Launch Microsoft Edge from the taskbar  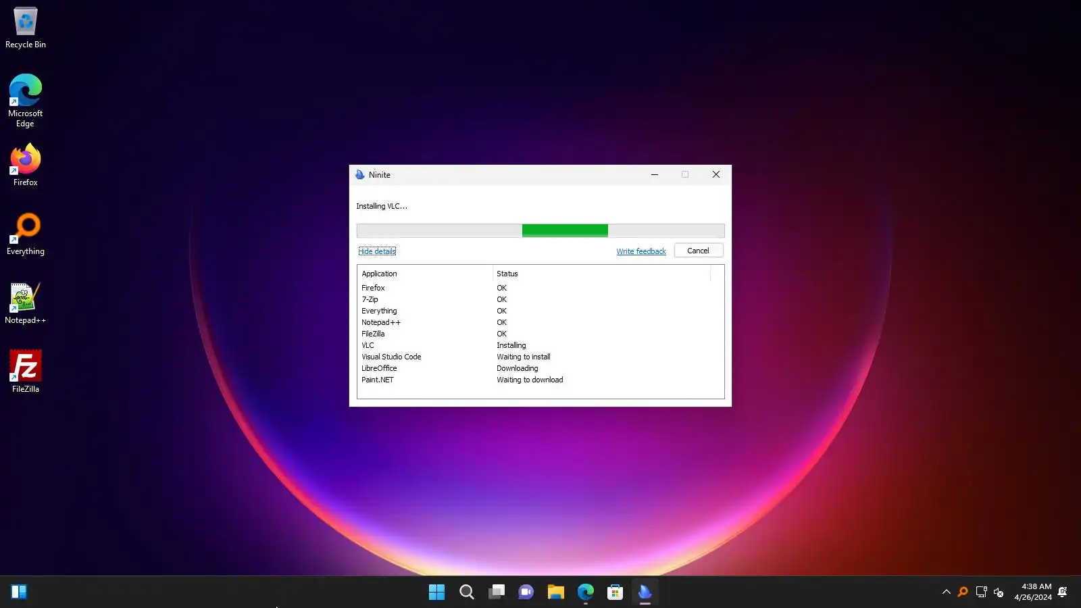tap(586, 592)
